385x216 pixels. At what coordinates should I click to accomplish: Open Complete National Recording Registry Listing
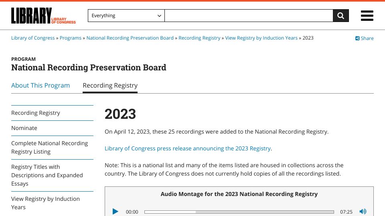(x=52, y=148)
